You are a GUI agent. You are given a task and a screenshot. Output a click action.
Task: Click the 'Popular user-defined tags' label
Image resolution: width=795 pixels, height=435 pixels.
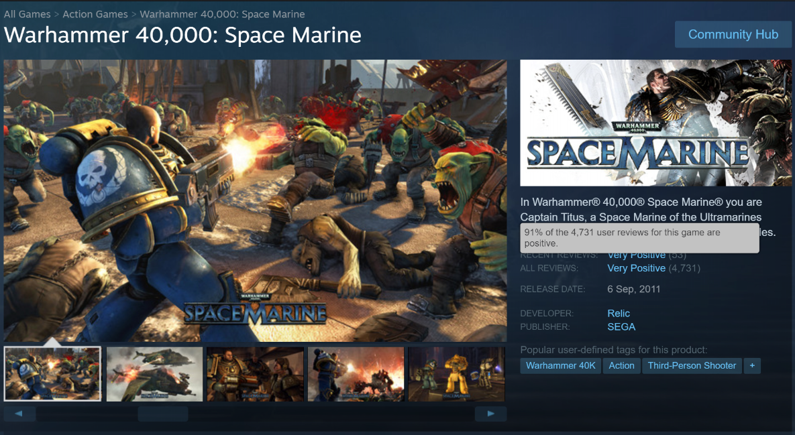[x=613, y=350]
